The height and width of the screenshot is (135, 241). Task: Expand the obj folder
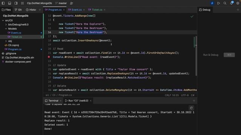[x=6, y=41]
